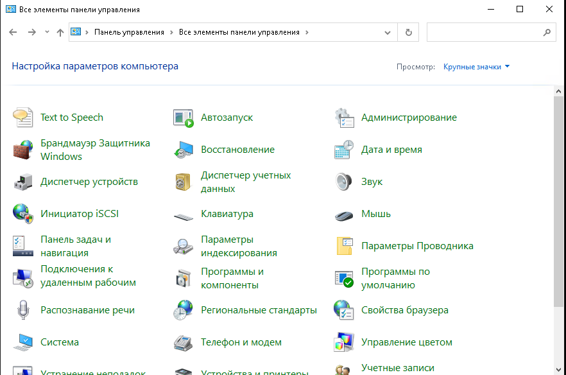
Task: Open the Text to Speech icon
Action: point(23,118)
